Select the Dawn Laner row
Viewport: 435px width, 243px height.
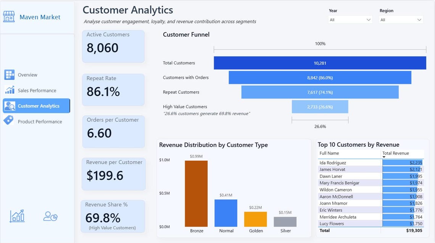coord(371,176)
